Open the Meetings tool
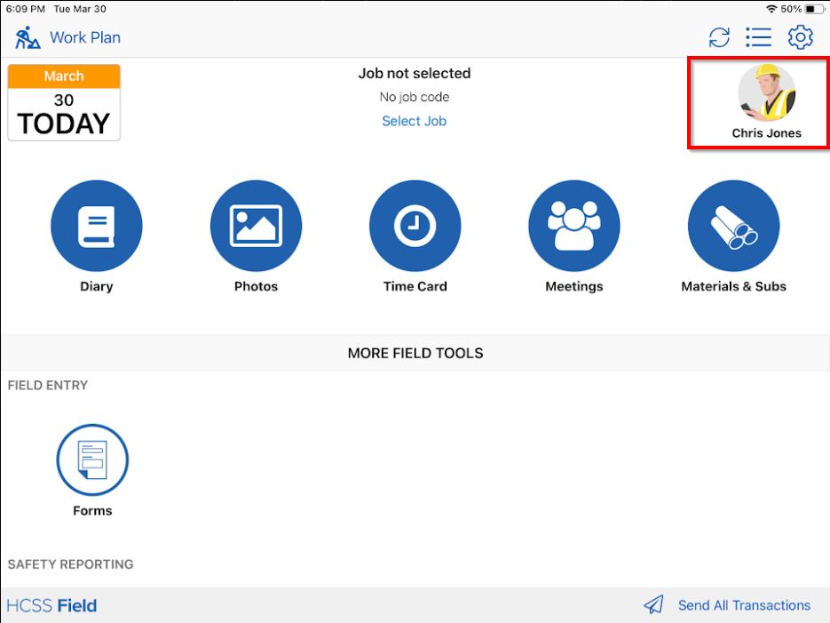This screenshot has height=623, width=830. point(573,226)
